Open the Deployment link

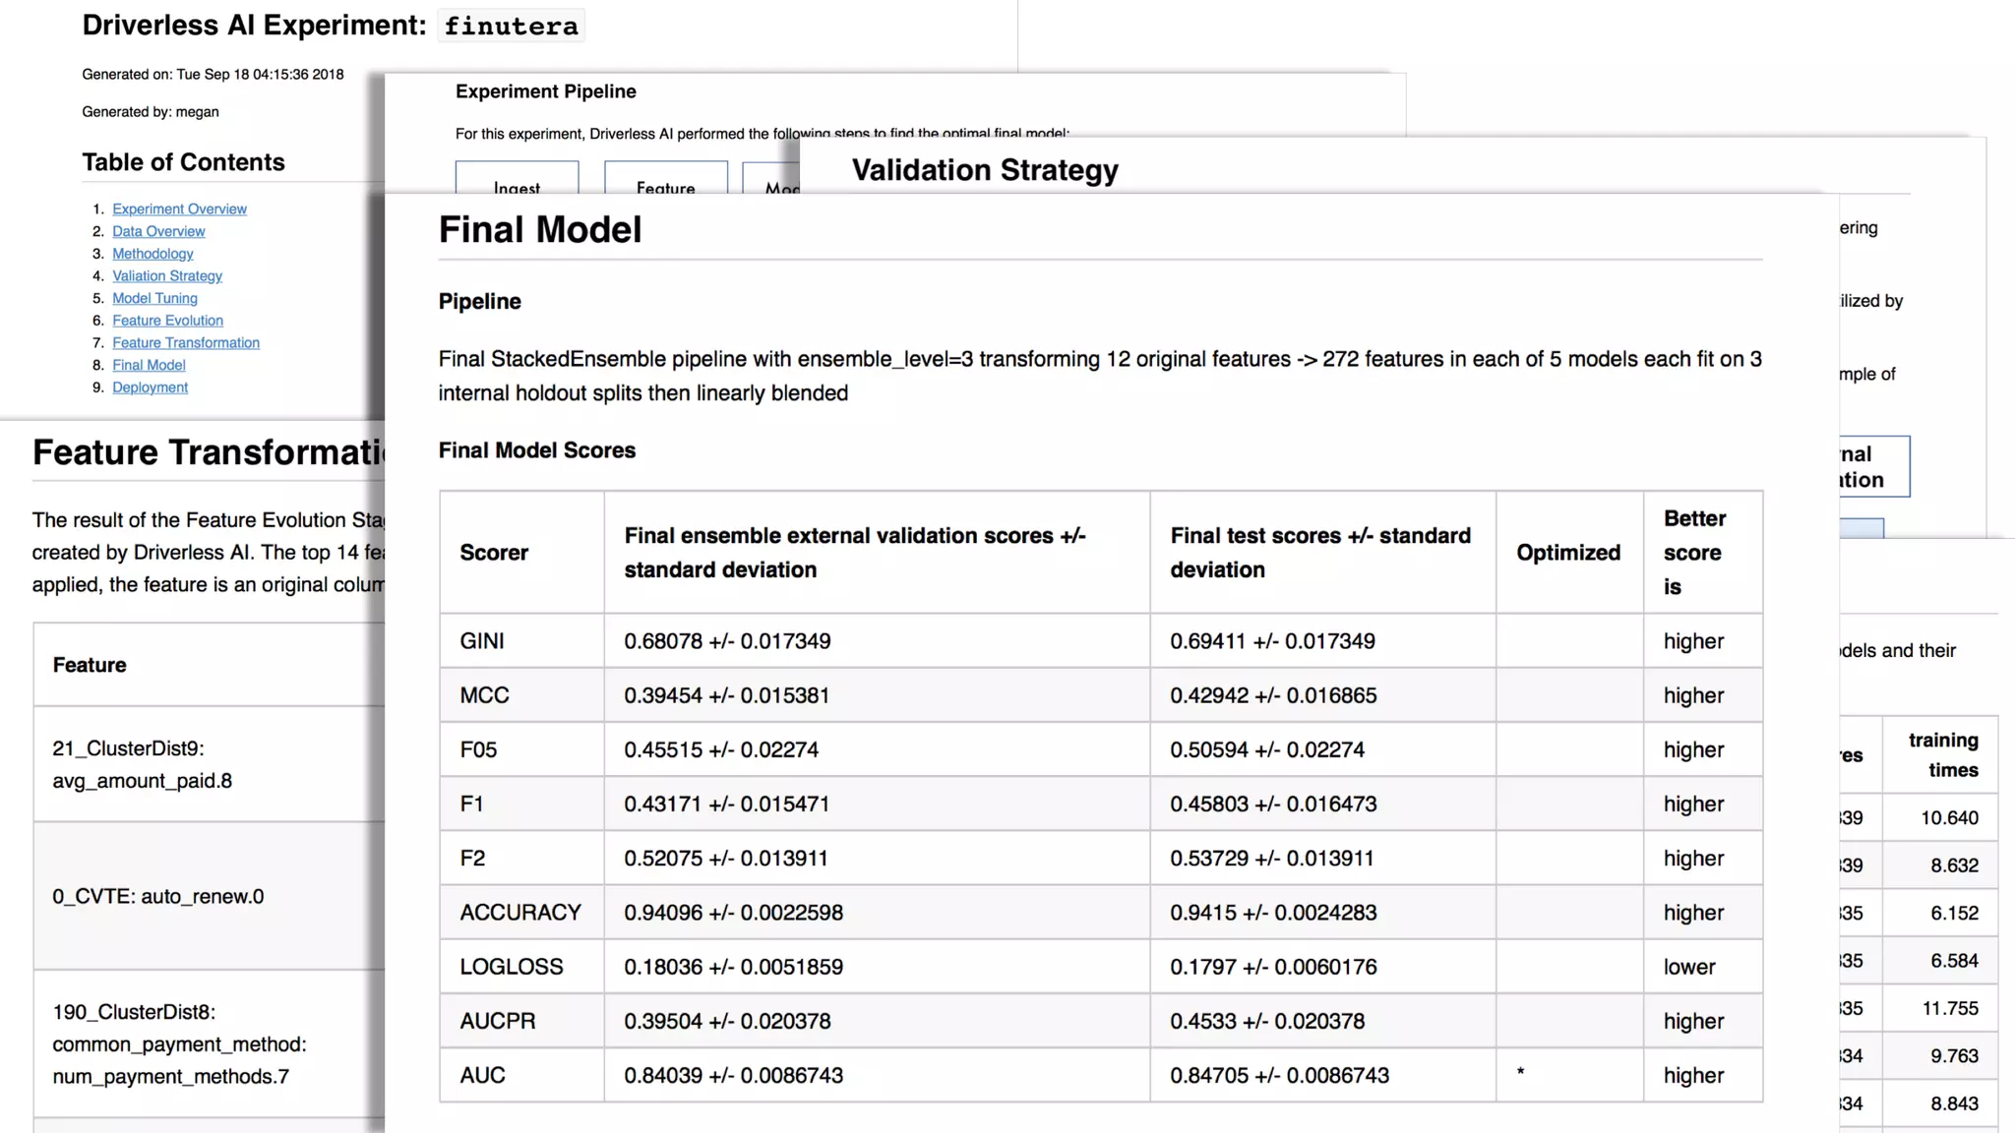pyautogui.click(x=150, y=388)
